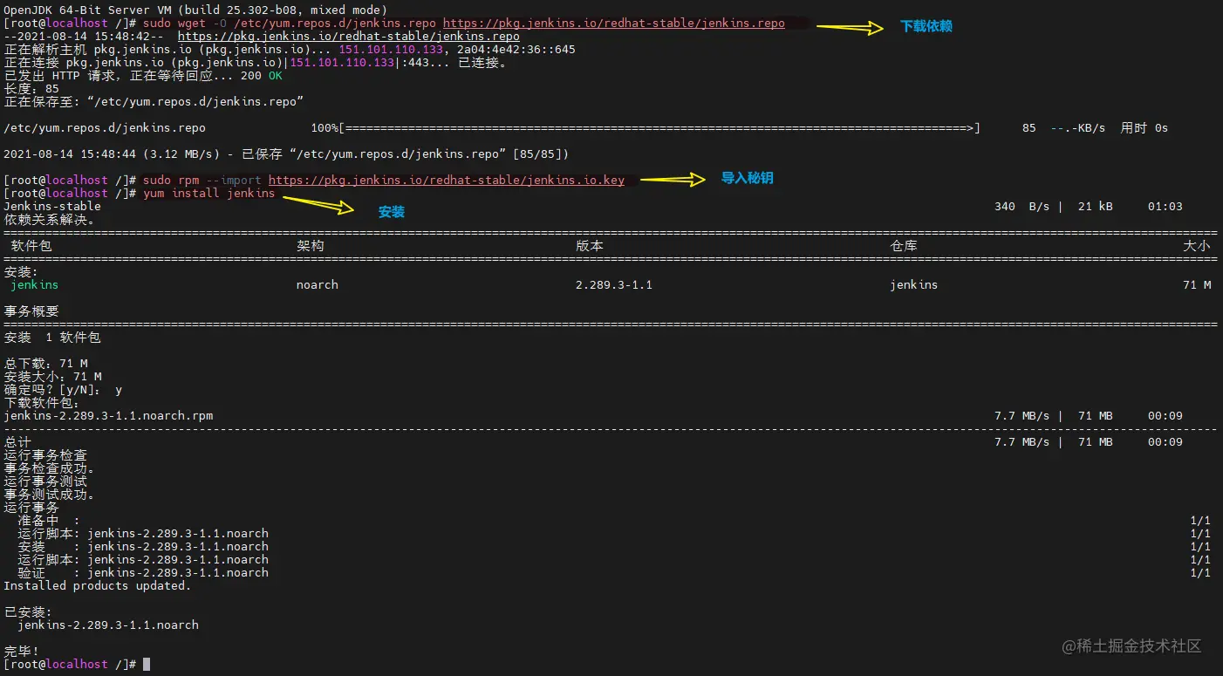Click the 'OpenJDK 64-Bit Server VM' line
The height and width of the screenshot is (676, 1223).
click(x=195, y=10)
